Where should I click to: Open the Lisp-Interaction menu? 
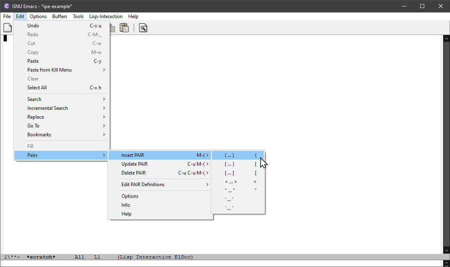[x=106, y=16]
